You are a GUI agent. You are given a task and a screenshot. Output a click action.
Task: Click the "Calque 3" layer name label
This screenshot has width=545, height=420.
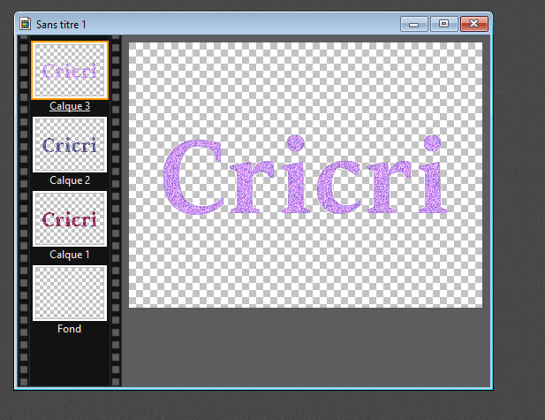(x=70, y=106)
